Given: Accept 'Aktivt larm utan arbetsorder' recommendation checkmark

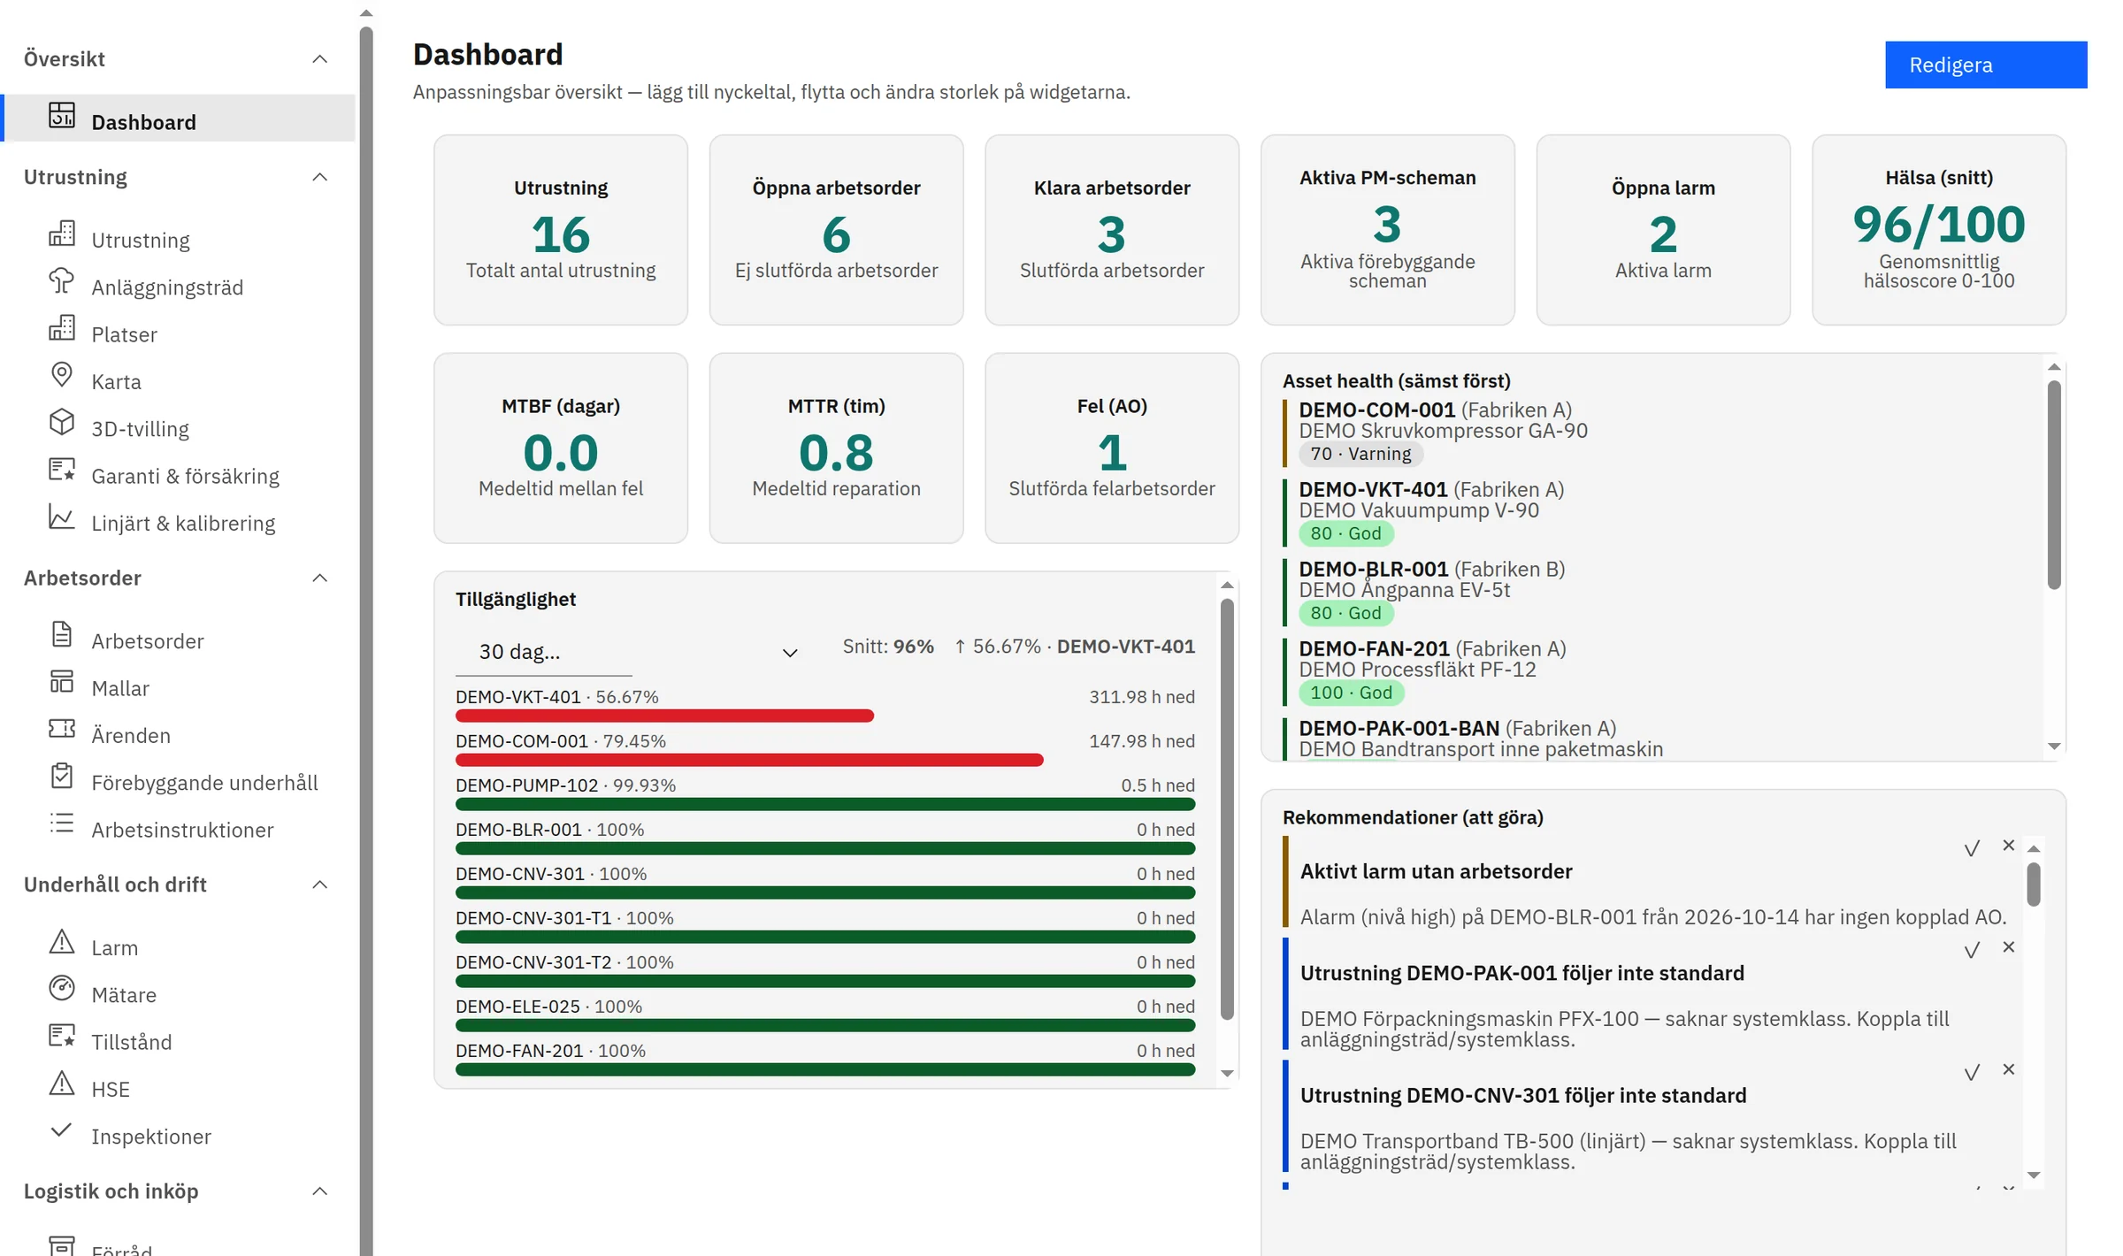Looking at the screenshot, I should [x=1972, y=849].
